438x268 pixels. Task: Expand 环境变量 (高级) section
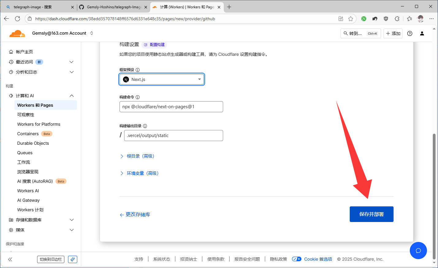(142, 173)
